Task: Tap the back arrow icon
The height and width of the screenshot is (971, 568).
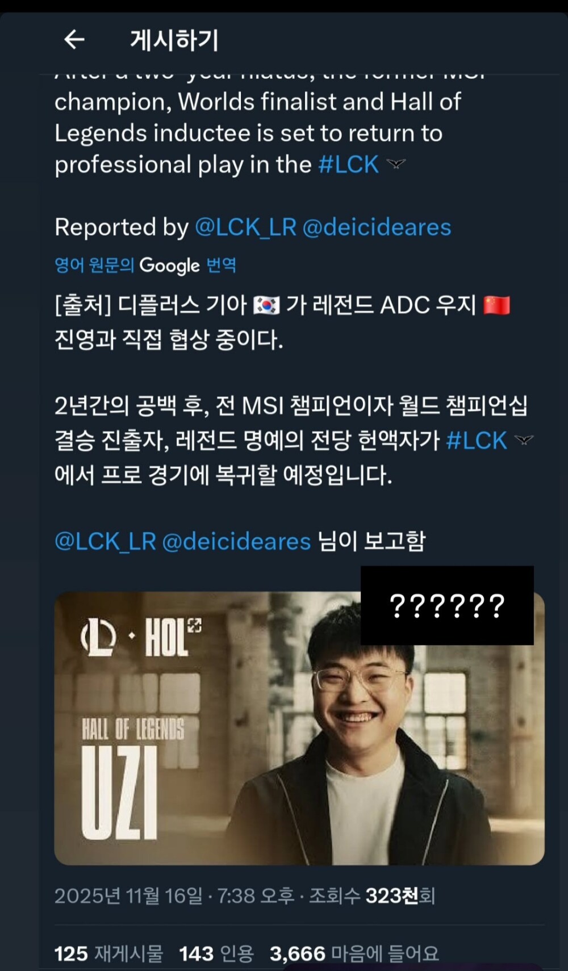Action: (x=74, y=40)
